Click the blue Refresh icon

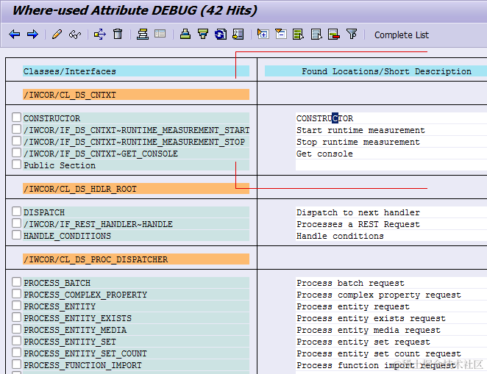click(x=221, y=34)
